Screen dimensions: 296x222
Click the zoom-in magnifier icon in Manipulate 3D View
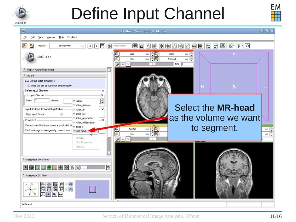point(61,184)
